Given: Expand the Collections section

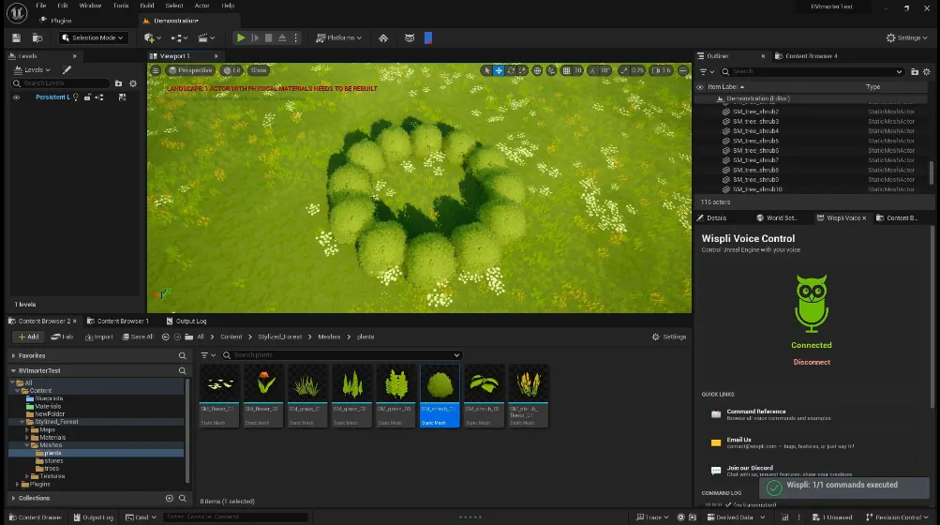Looking at the screenshot, I should pyautogui.click(x=14, y=498).
